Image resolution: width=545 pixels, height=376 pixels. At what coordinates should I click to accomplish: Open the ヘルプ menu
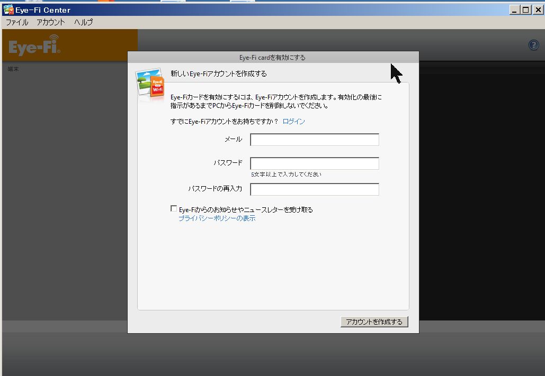(84, 22)
